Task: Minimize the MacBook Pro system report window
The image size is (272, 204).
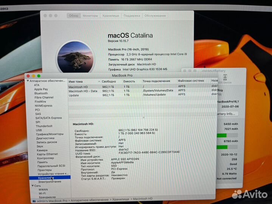Action: [x=34, y=76]
